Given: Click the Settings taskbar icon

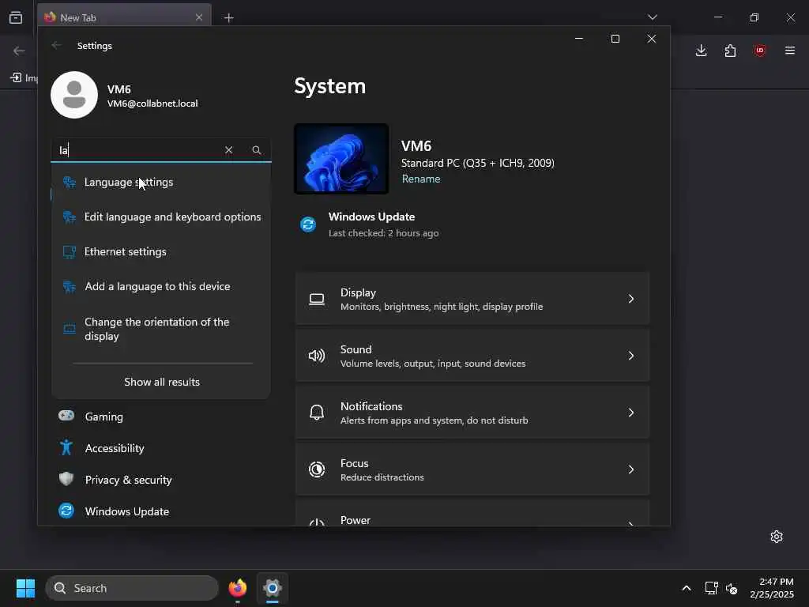Looking at the screenshot, I should [x=273, y=588].
